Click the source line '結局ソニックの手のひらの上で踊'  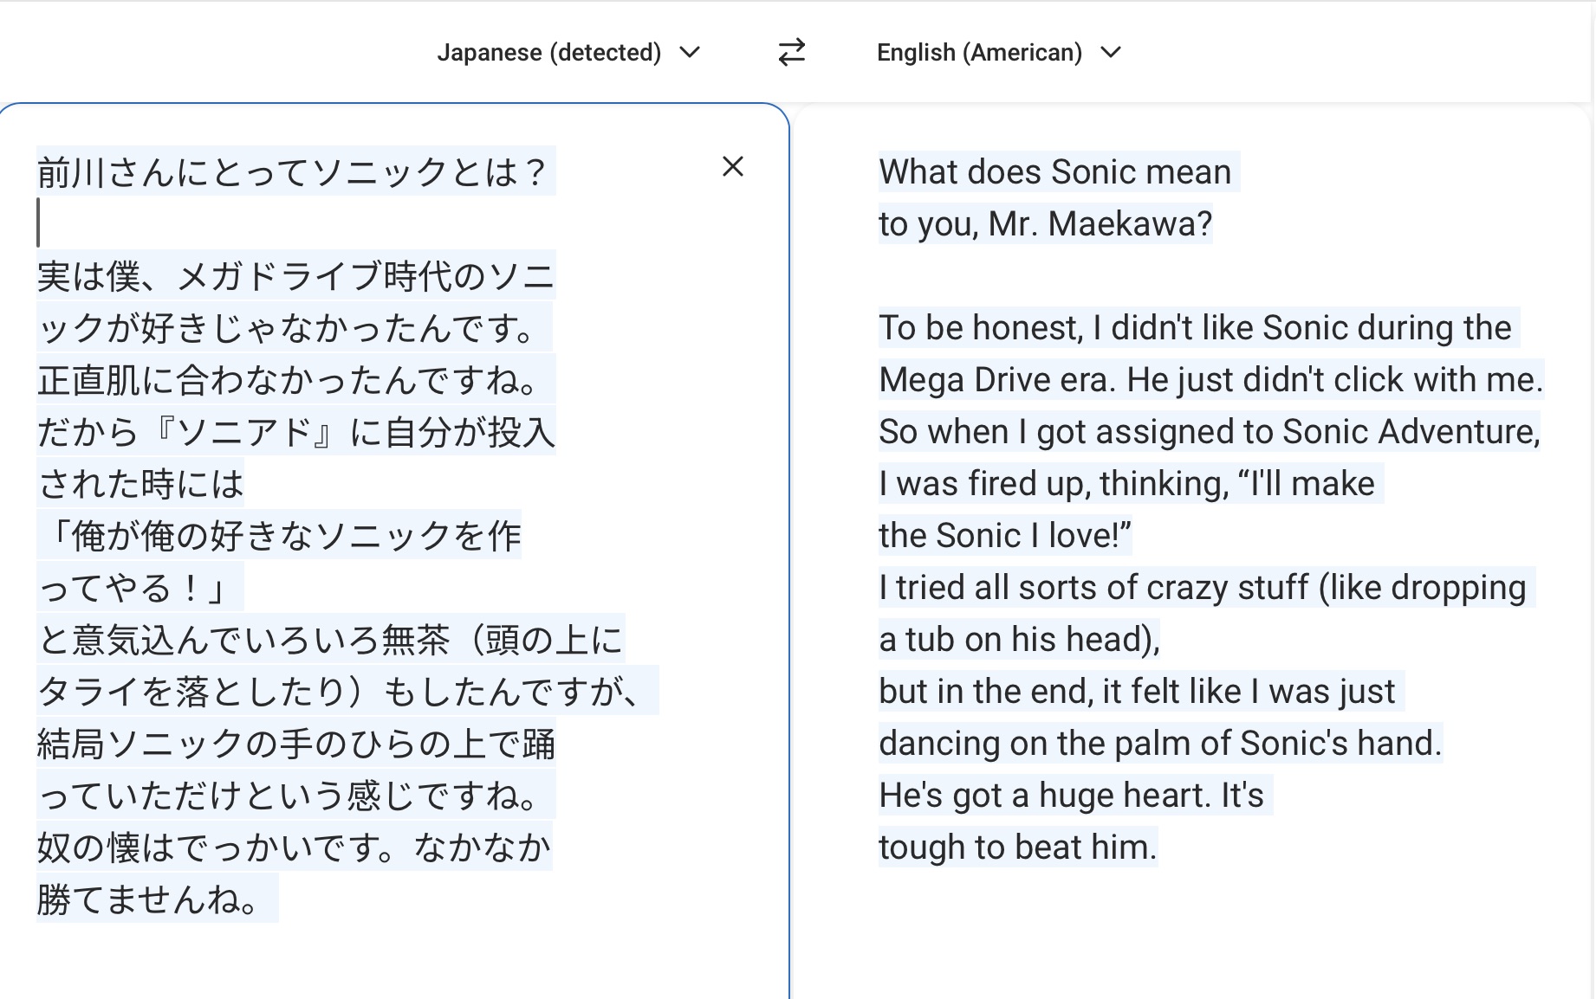[x=295, y=744]
